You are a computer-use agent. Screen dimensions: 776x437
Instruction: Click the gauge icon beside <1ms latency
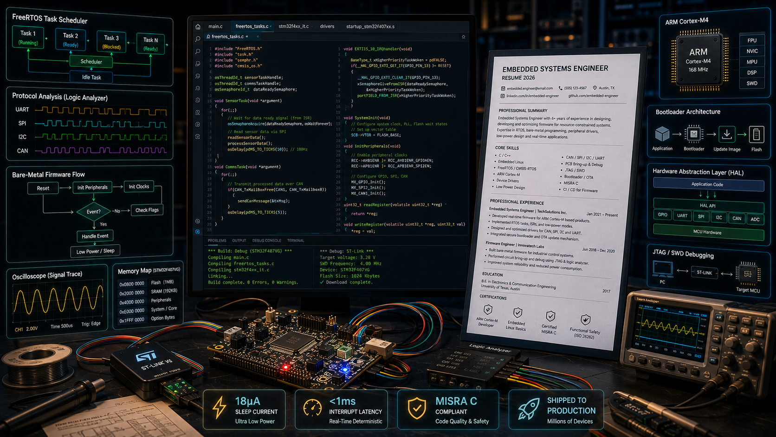click(x=312, y=408)
